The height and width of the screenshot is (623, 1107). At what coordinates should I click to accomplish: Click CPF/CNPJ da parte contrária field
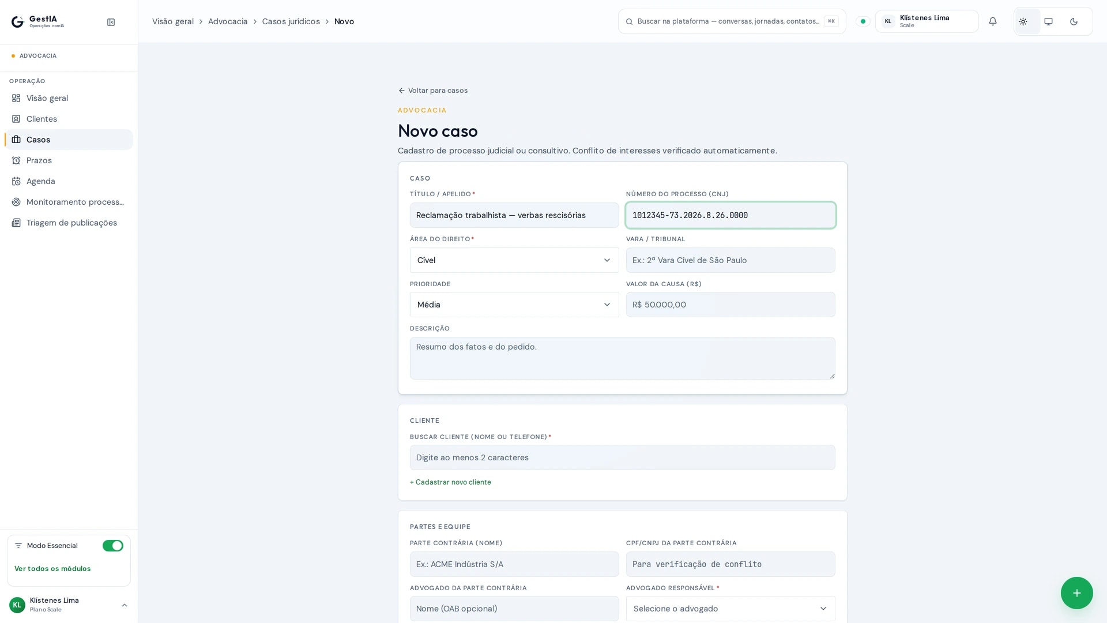tap(731, 564)
